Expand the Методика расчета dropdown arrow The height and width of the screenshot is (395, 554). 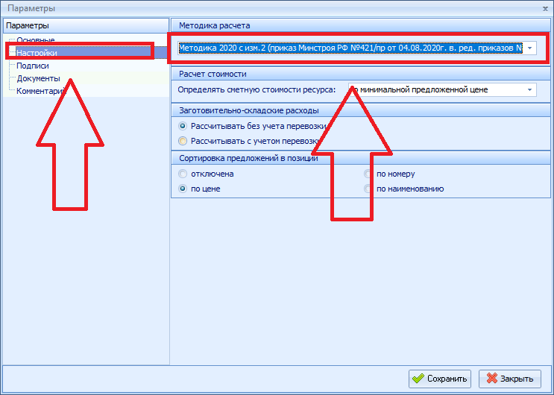[x=529, y=48]
